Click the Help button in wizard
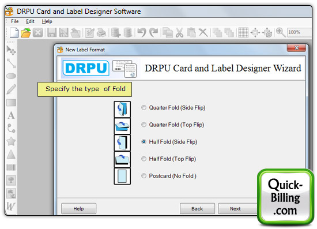This screenshot has height=229, width=317. pyautogui.click(x=78, y=209)
